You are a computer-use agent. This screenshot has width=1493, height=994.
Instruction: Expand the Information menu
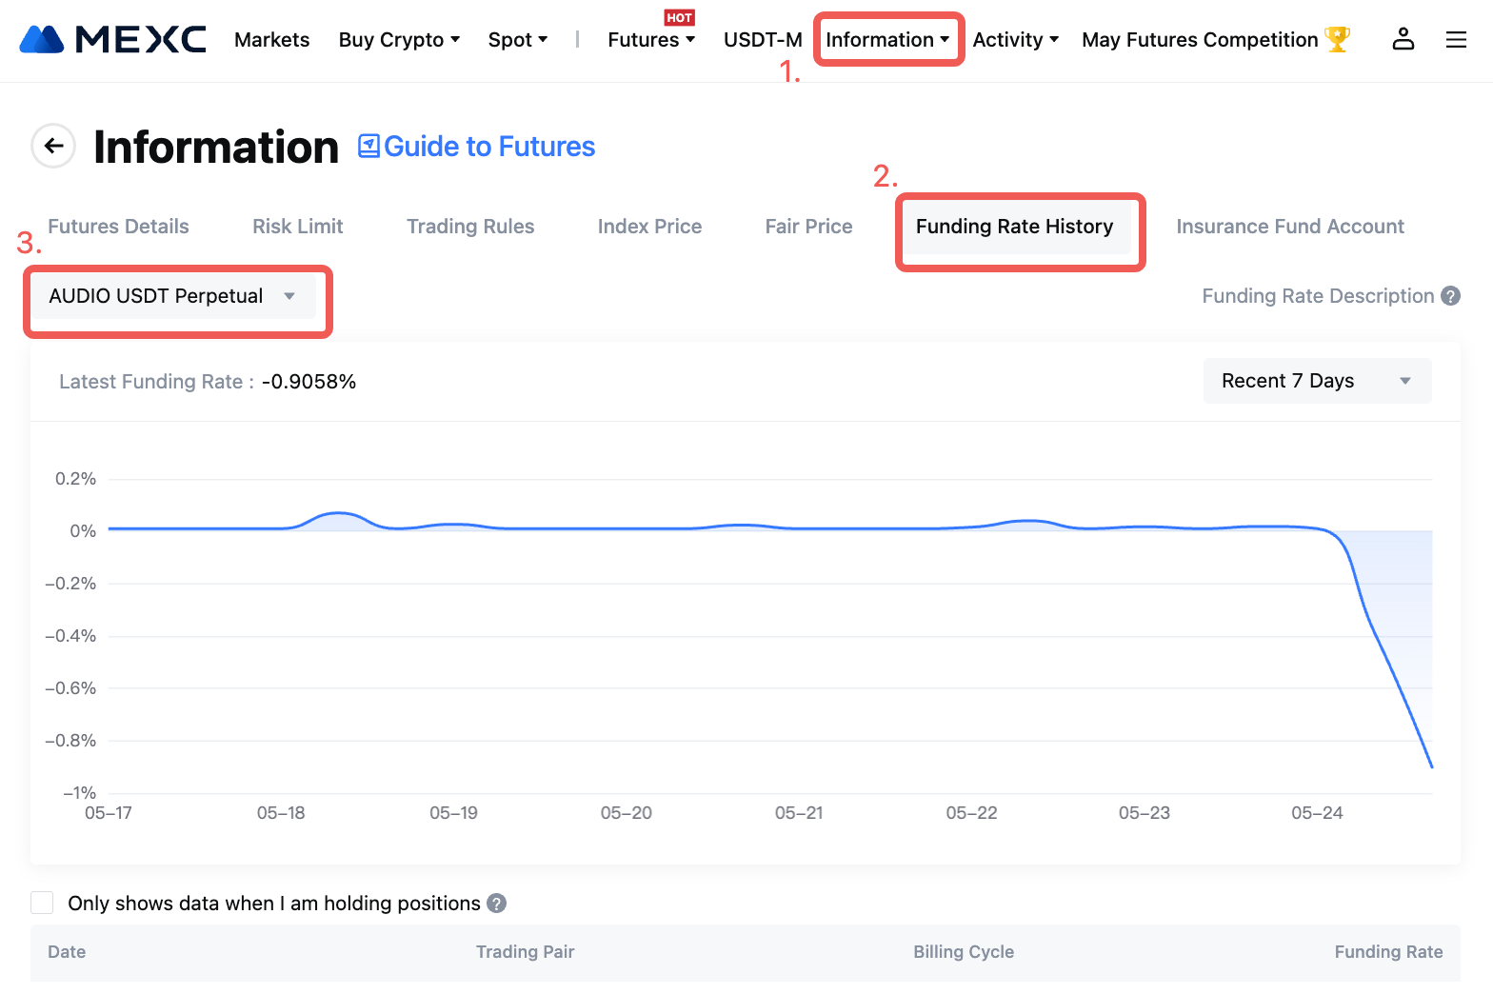(x=887, y=40)
